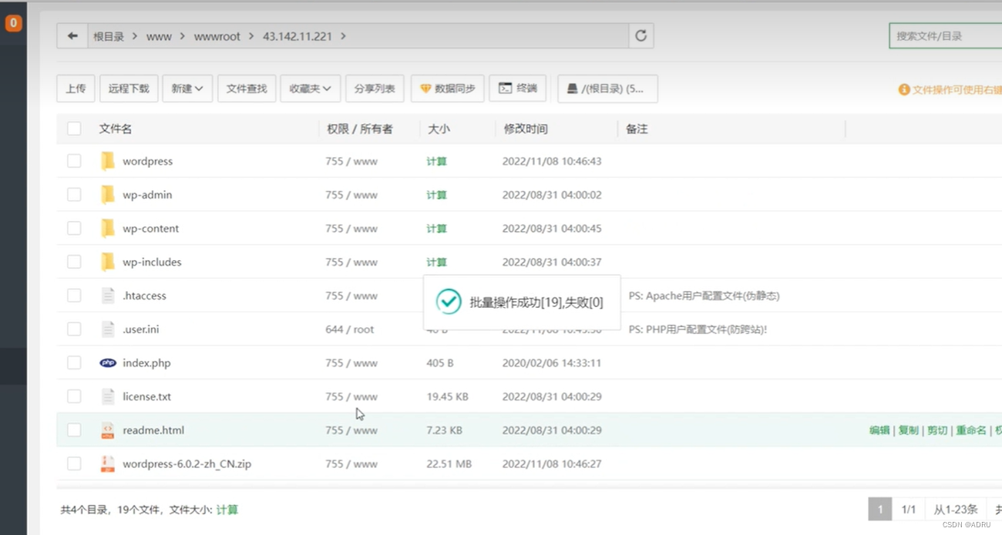Click the wp-content folder icon
1002x535 pixels.
tap(107, 229)
